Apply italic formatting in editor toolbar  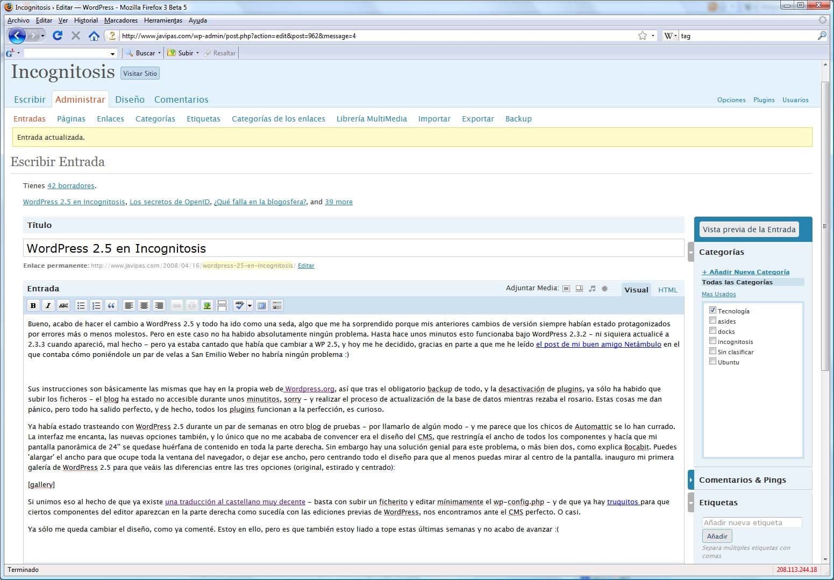pyautogui.click(x=48, y=306)
